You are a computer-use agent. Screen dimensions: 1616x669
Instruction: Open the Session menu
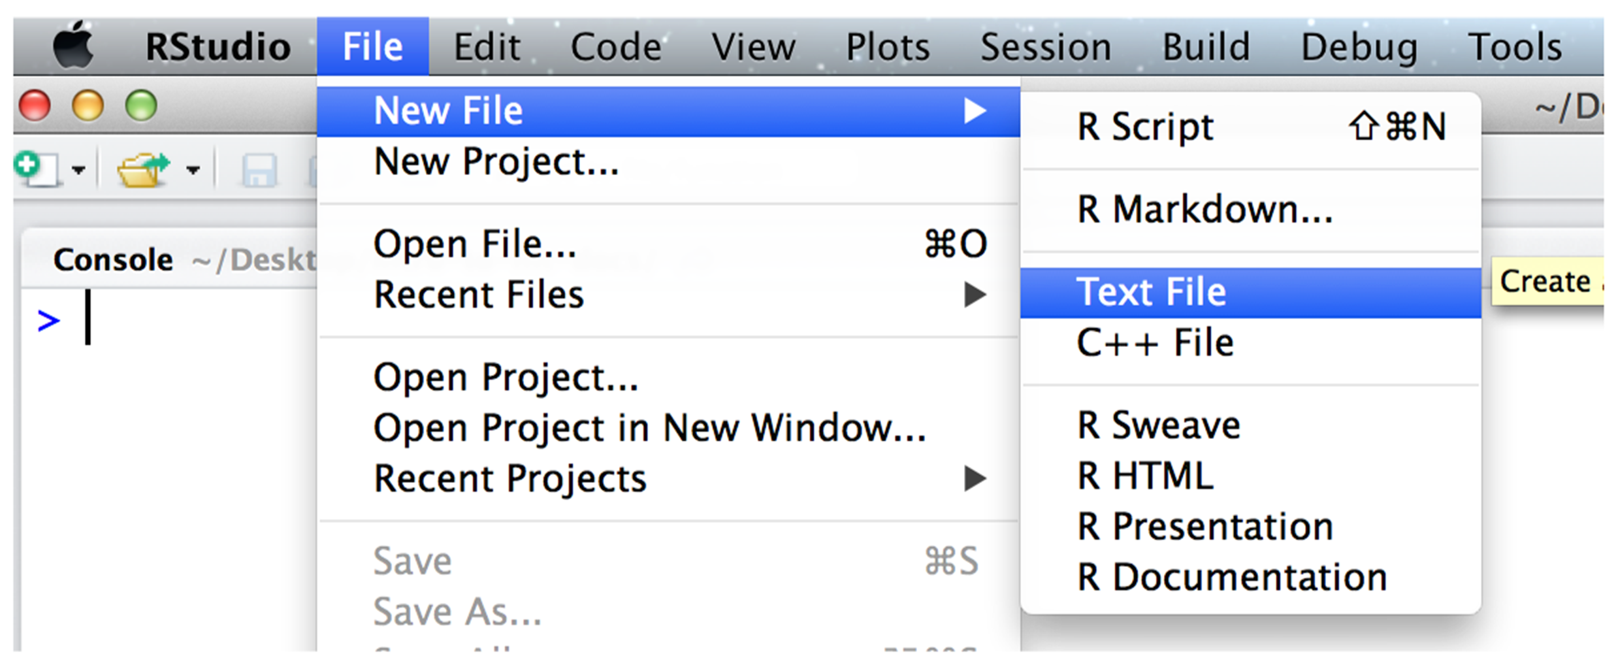1044,44
